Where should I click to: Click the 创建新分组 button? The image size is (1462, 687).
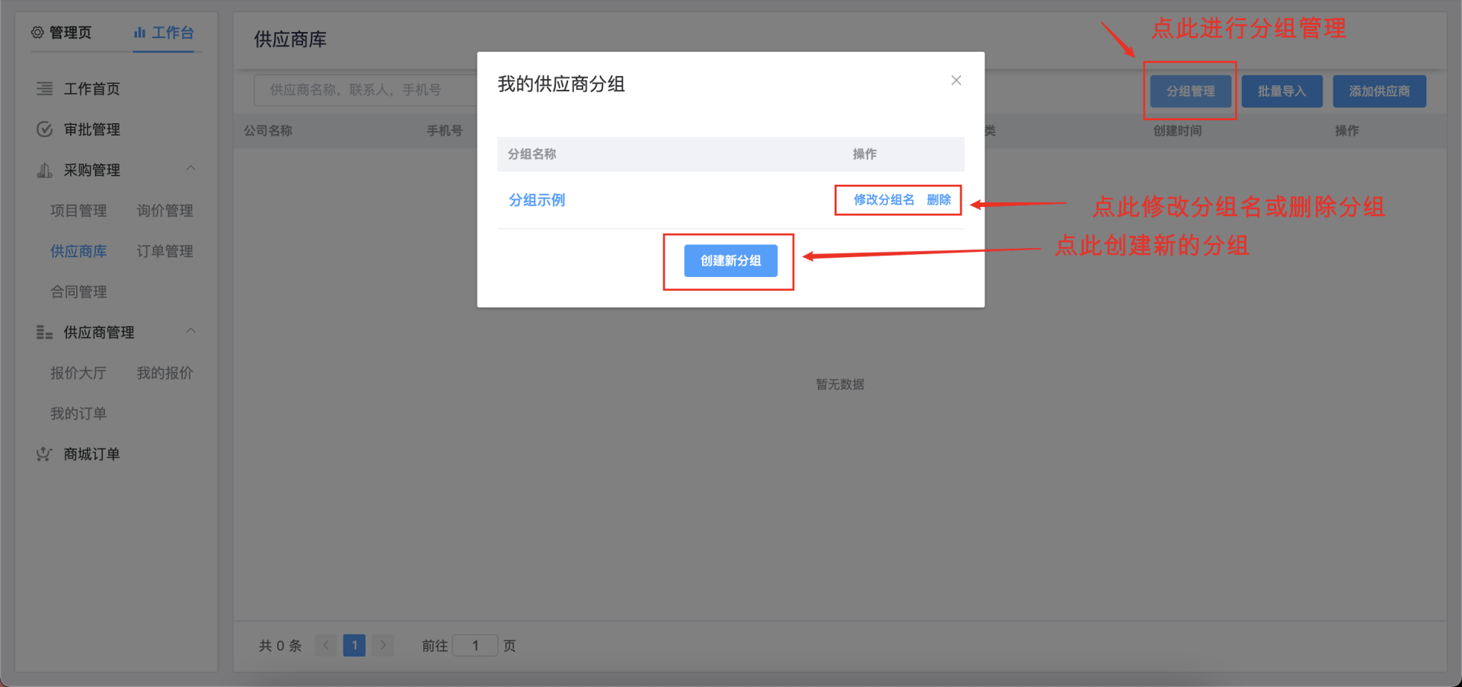[730, 261]
